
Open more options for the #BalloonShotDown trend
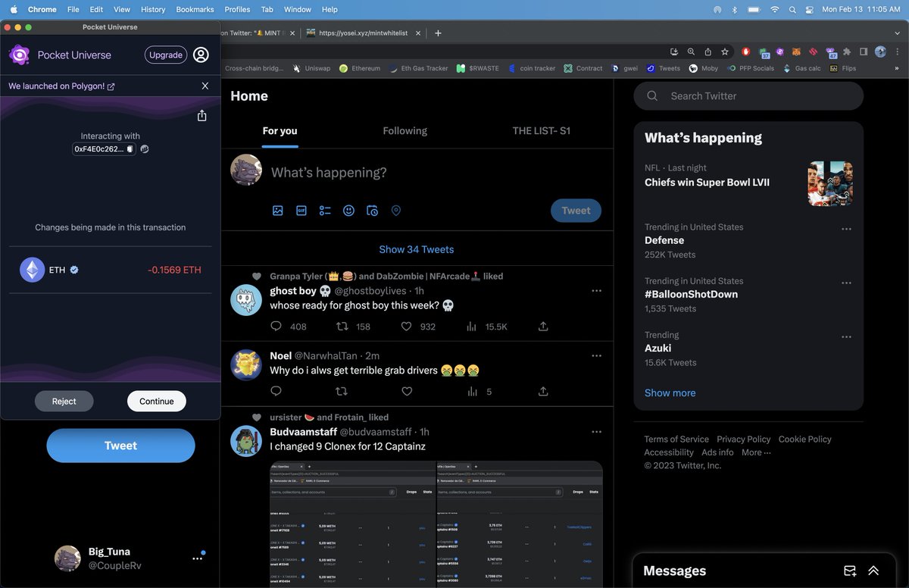(846, 283)
